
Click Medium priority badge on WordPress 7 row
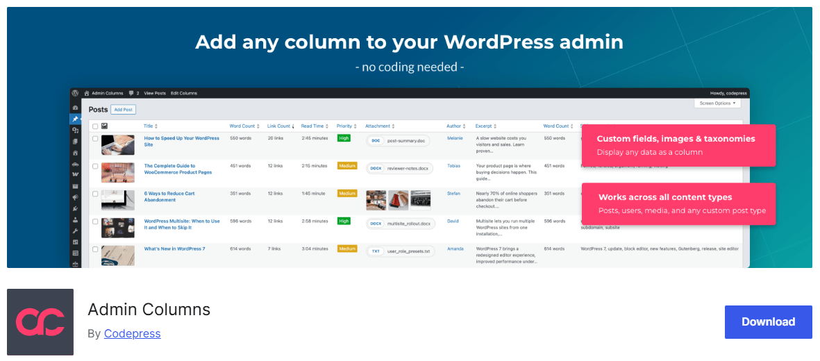point(347,249)
